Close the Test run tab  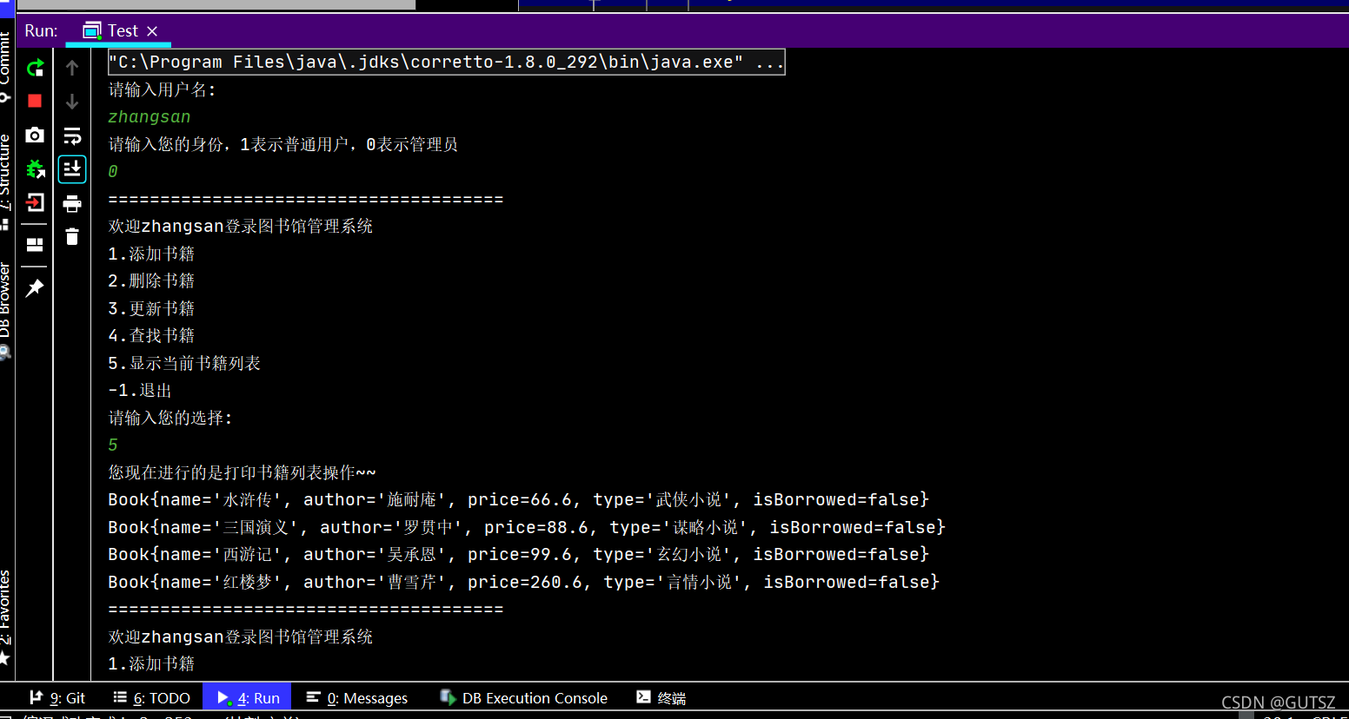pos(152,31)
